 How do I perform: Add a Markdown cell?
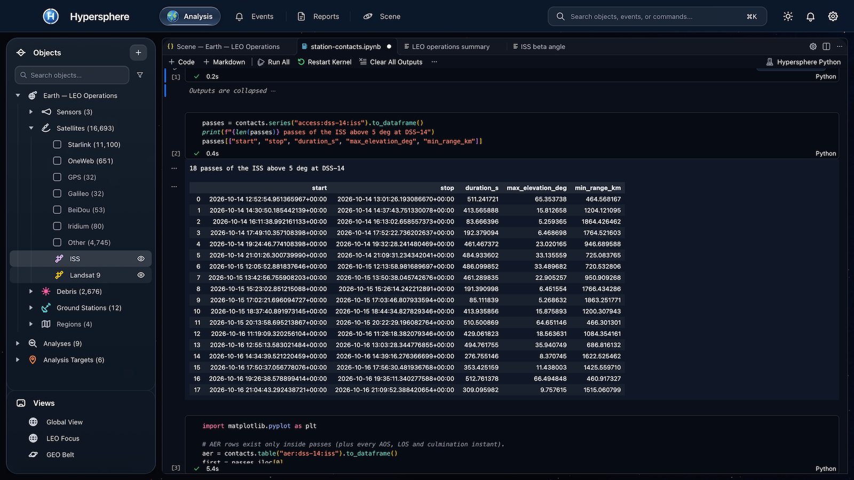pos(224,62)
